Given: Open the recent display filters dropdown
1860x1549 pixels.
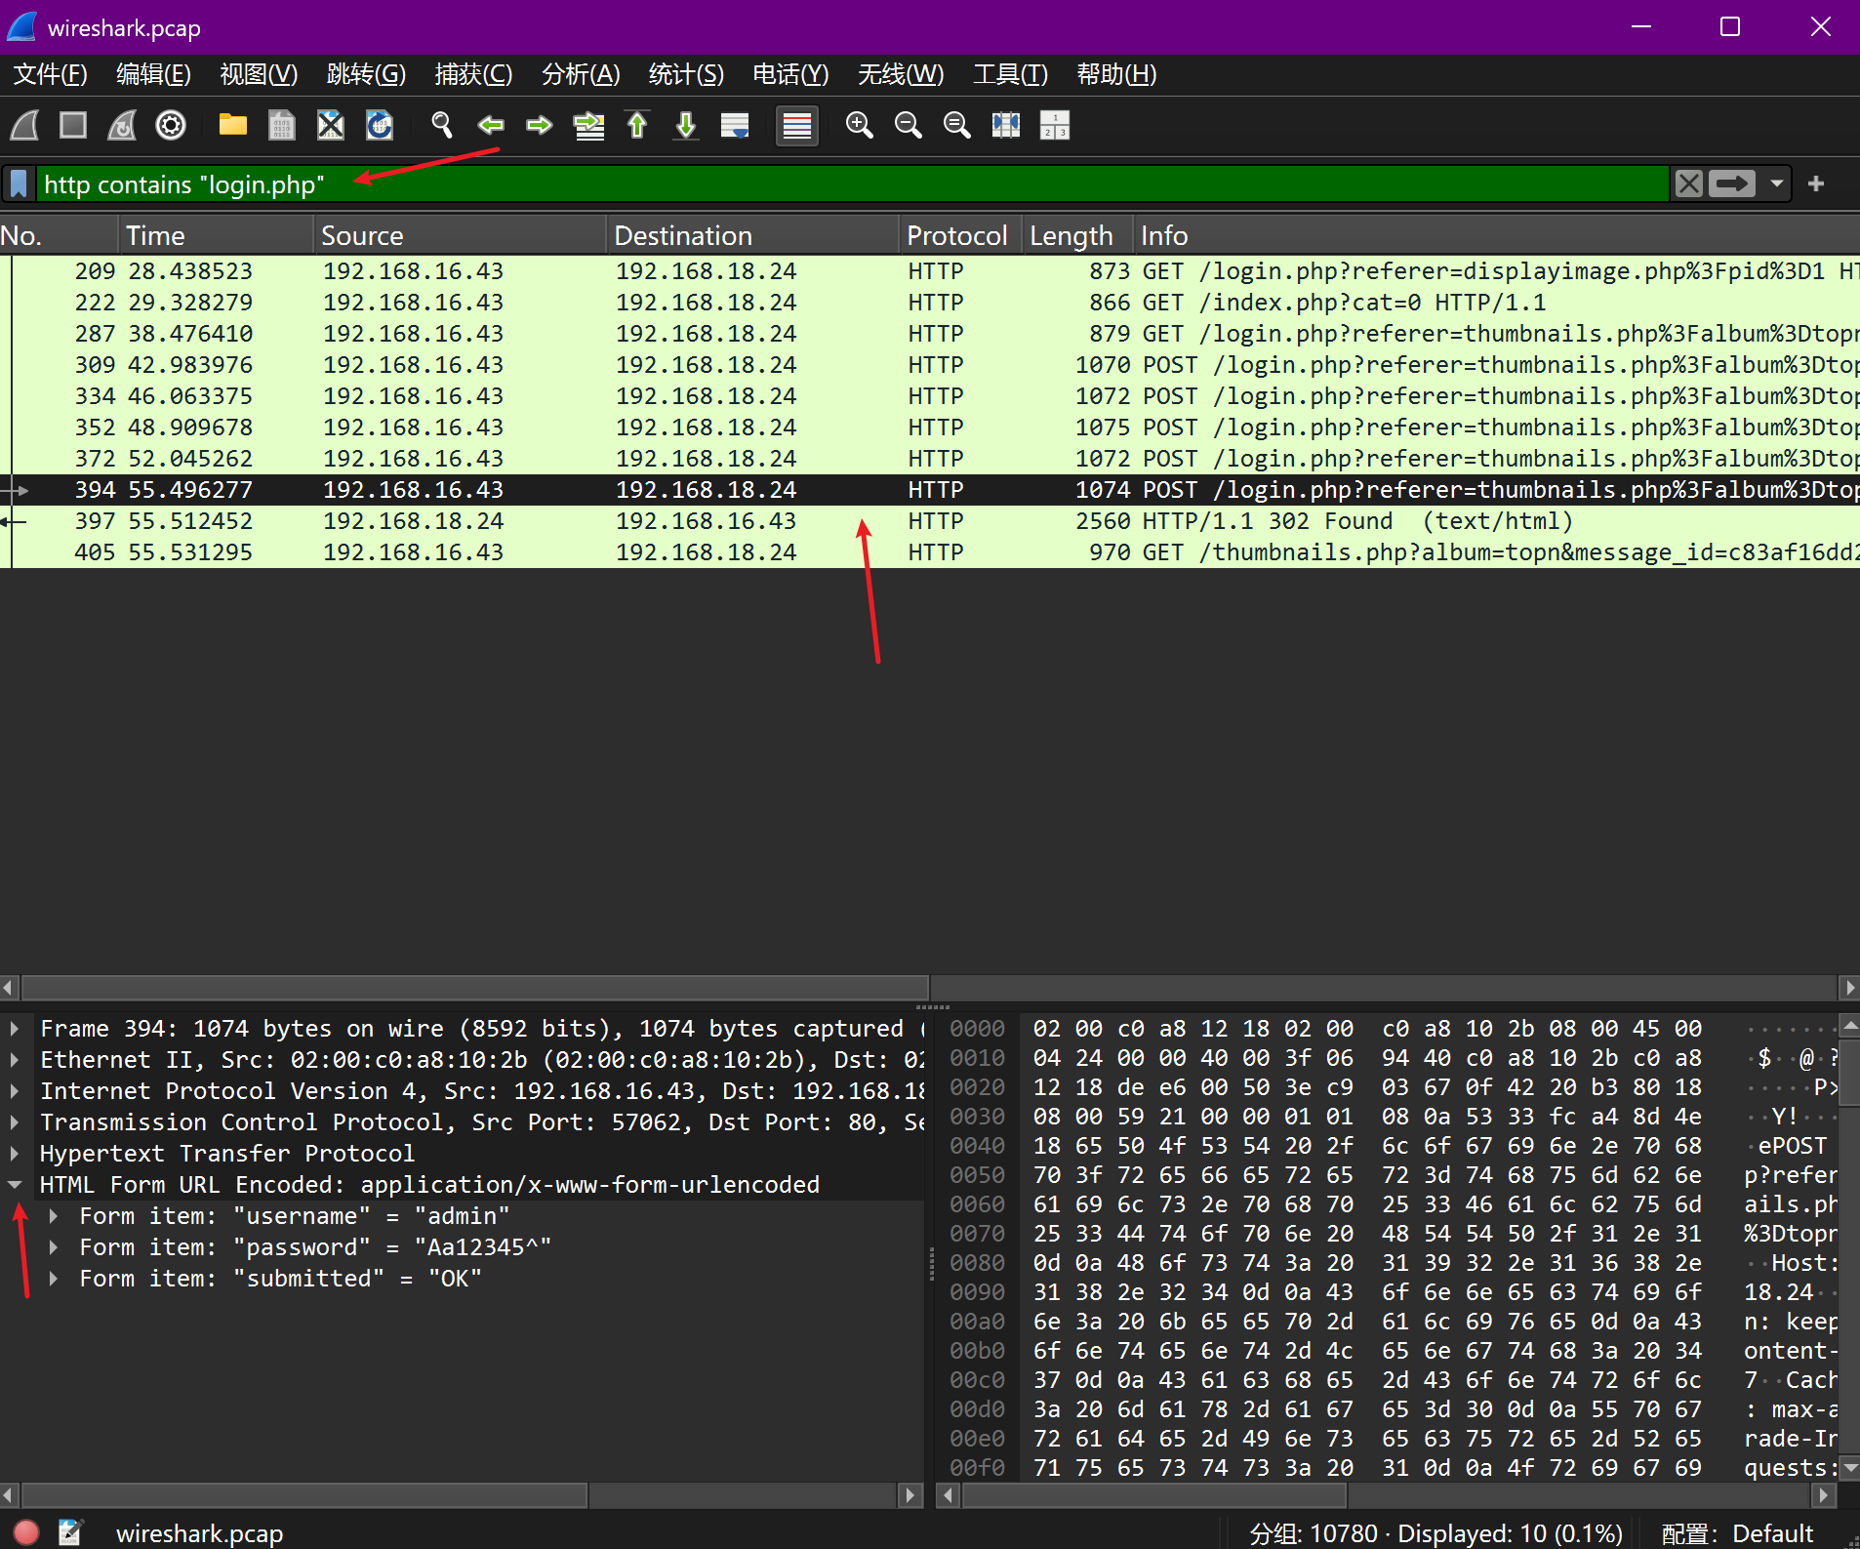Looking at the screenshot, I should click(x=1777, y=183).
